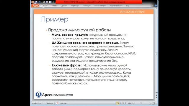The width and height of the screenshot is (189, 106).
Task: Minimize the ribbon with small arrow
Action: 153,6
